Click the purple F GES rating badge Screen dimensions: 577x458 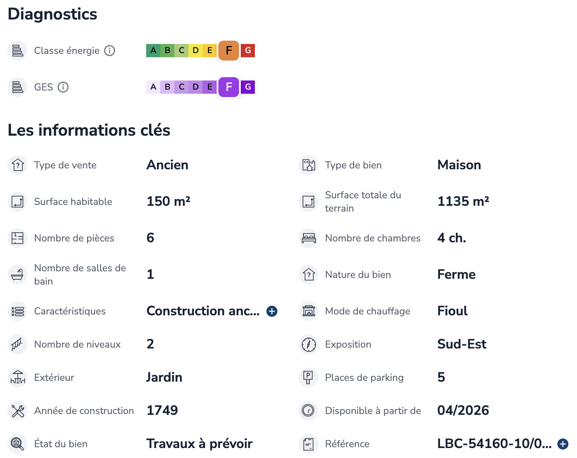pyautogui.click(x=229, y=87)
